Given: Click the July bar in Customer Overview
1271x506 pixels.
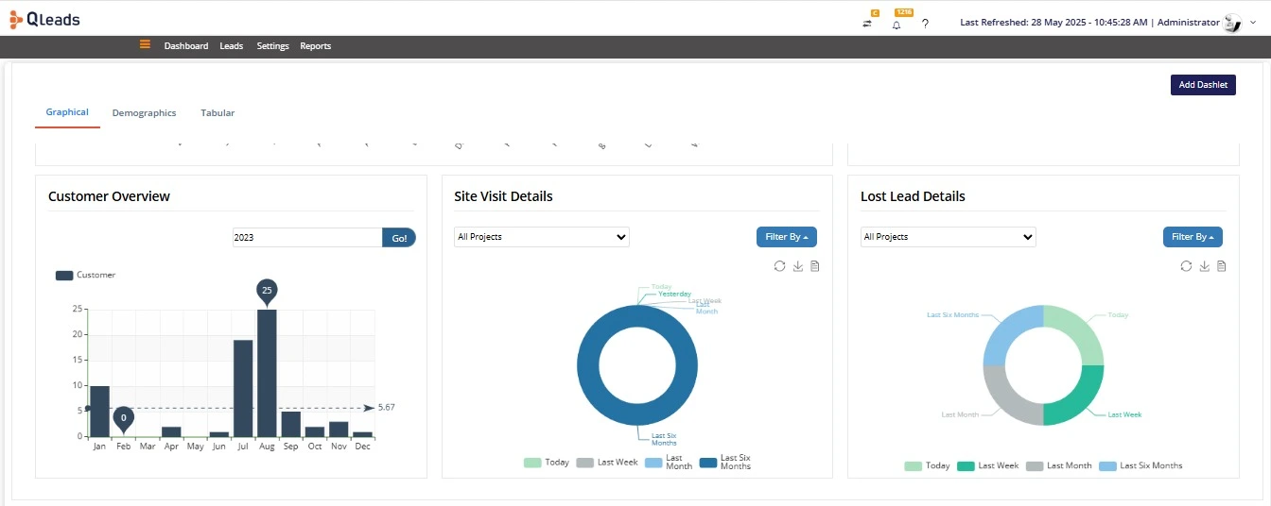Looking at the screenshot, I should [x=243, y=388].
